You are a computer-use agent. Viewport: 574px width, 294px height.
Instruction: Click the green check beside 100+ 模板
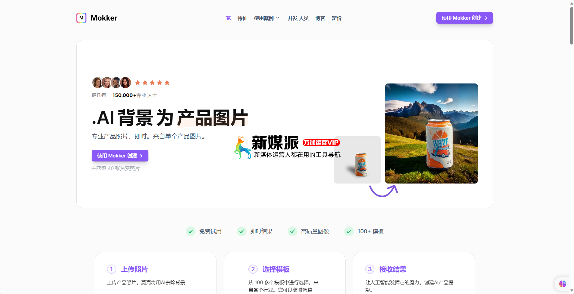tap(349, 231)
